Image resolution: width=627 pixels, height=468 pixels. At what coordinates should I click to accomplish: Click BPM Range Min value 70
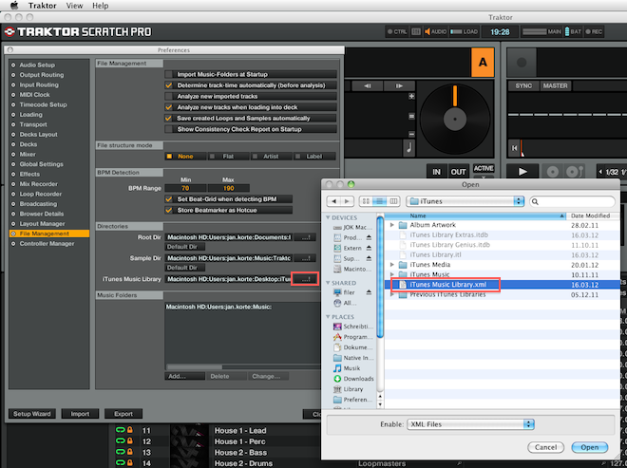[185, 188]
